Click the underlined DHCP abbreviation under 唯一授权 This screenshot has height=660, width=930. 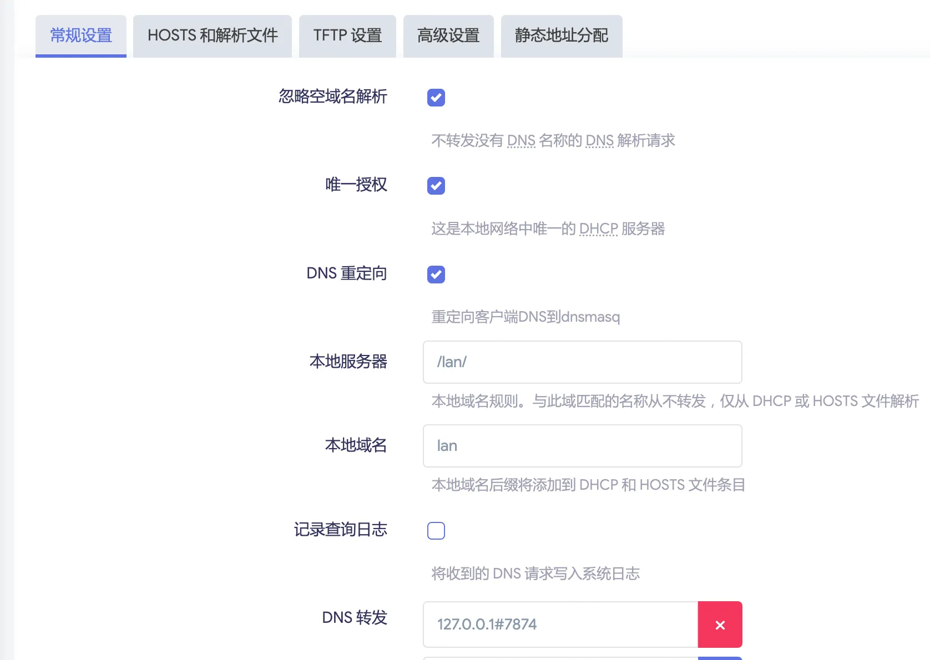point(598,229)
